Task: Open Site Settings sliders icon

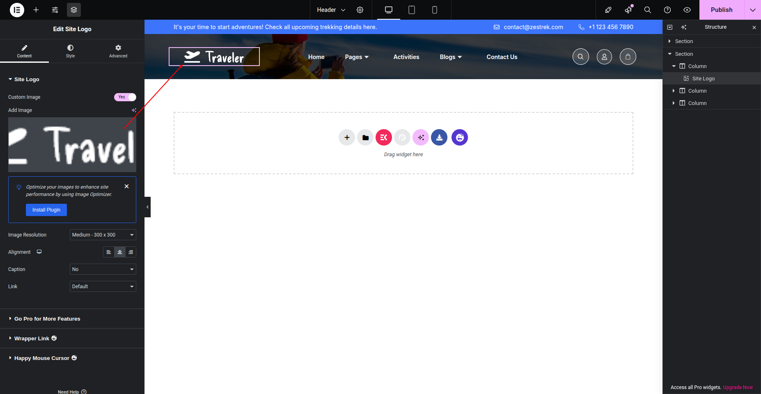Action: 55,10
